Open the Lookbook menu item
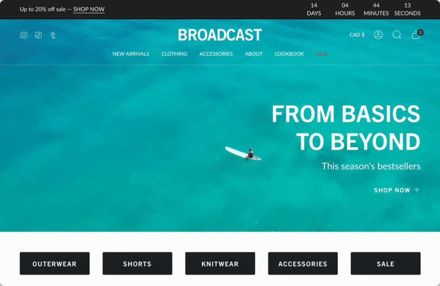Screen dimensions: 440x286 coord(289,54)
